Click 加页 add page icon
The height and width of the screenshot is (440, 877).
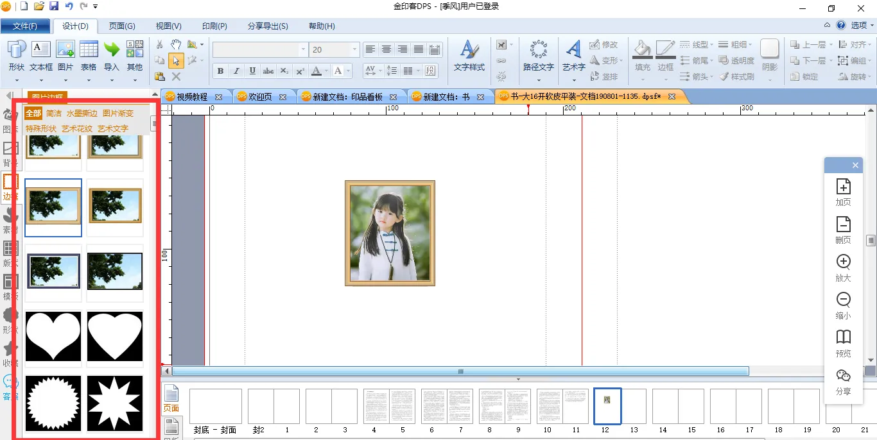point(843,187)
